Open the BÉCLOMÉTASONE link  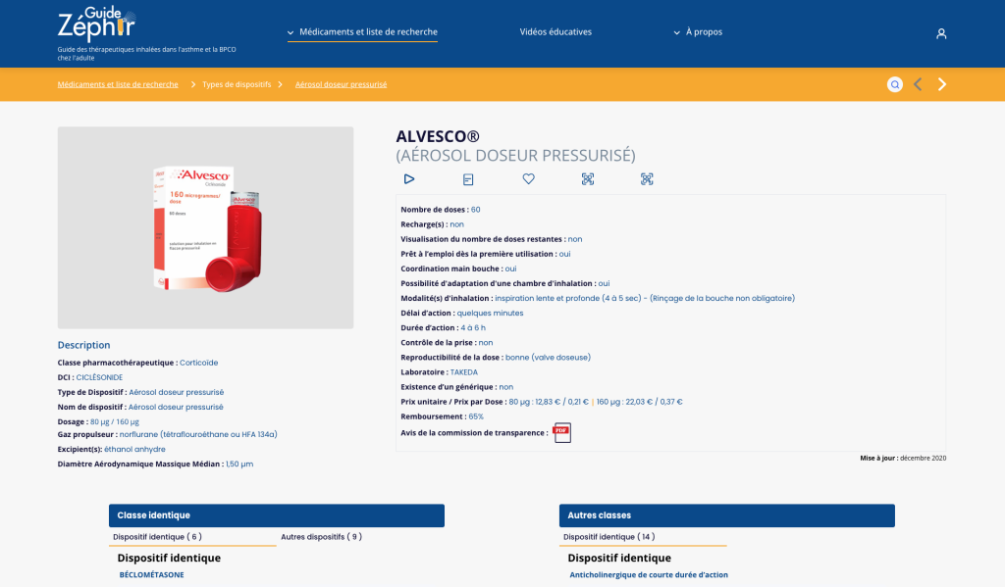point(151,575)
